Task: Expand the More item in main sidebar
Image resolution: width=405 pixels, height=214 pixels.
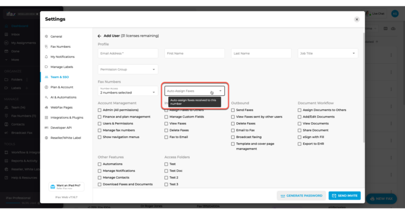Action: 12,60
